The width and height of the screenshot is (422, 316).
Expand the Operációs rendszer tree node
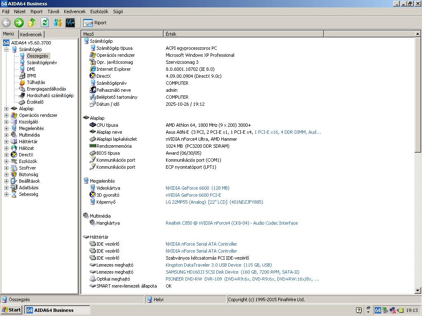6,115
